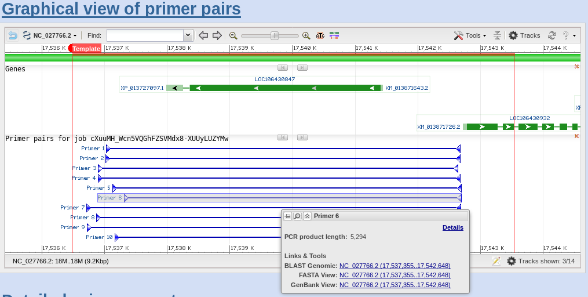Click the zoom slider handle
The height and width of the screenshot is (297, 588).
pyautogui.click(x=275, y=35)
